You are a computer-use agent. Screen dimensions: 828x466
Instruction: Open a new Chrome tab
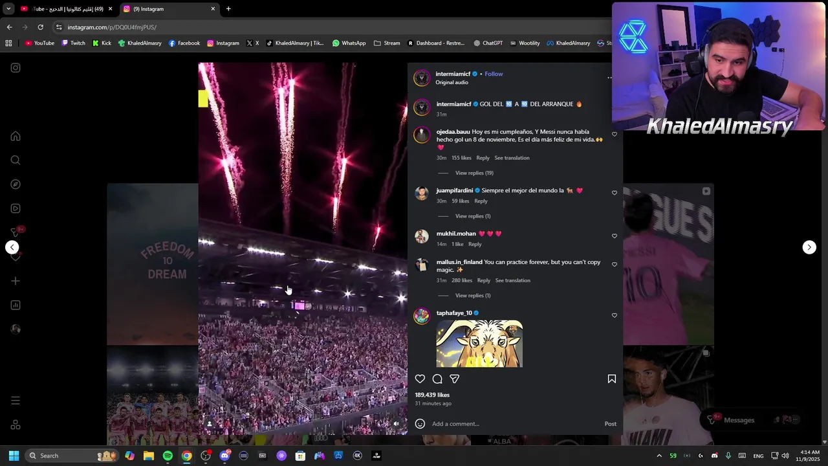tap(228, 9)
